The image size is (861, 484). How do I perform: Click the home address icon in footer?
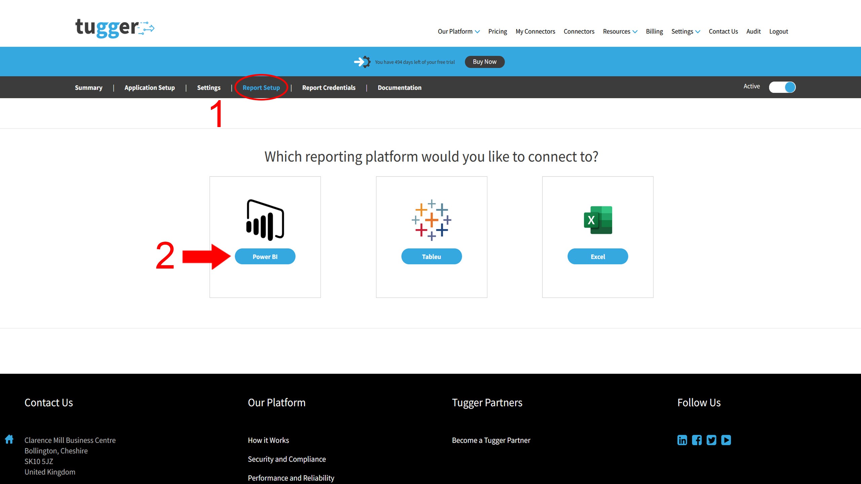point(9,439)
